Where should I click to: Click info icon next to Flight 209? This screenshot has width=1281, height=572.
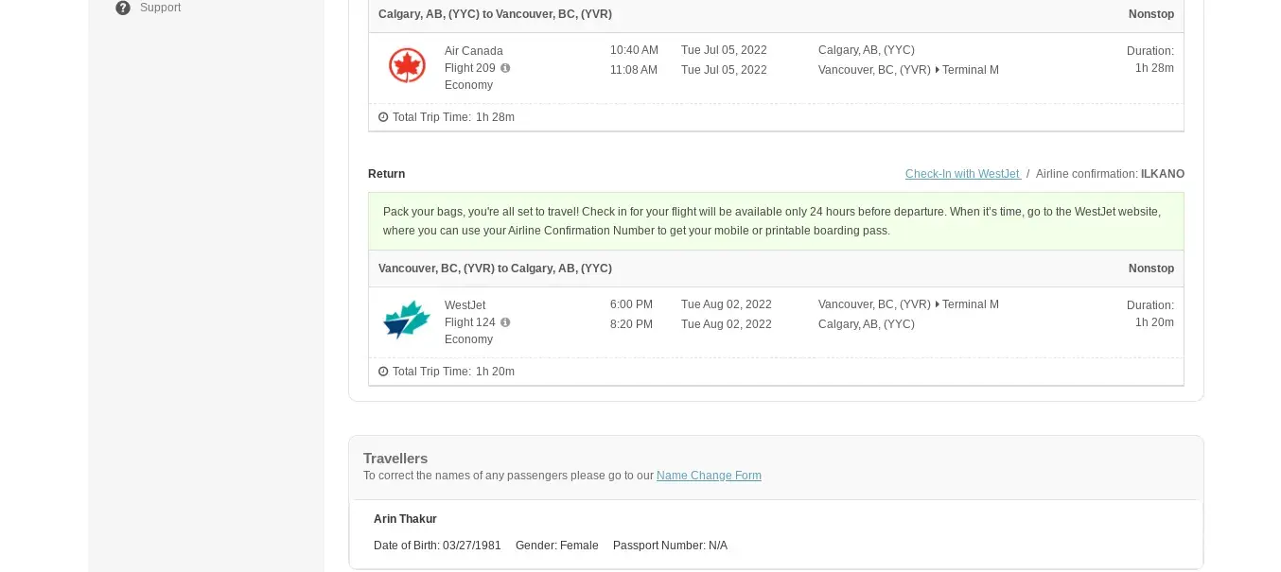click(x=505, y=68)
